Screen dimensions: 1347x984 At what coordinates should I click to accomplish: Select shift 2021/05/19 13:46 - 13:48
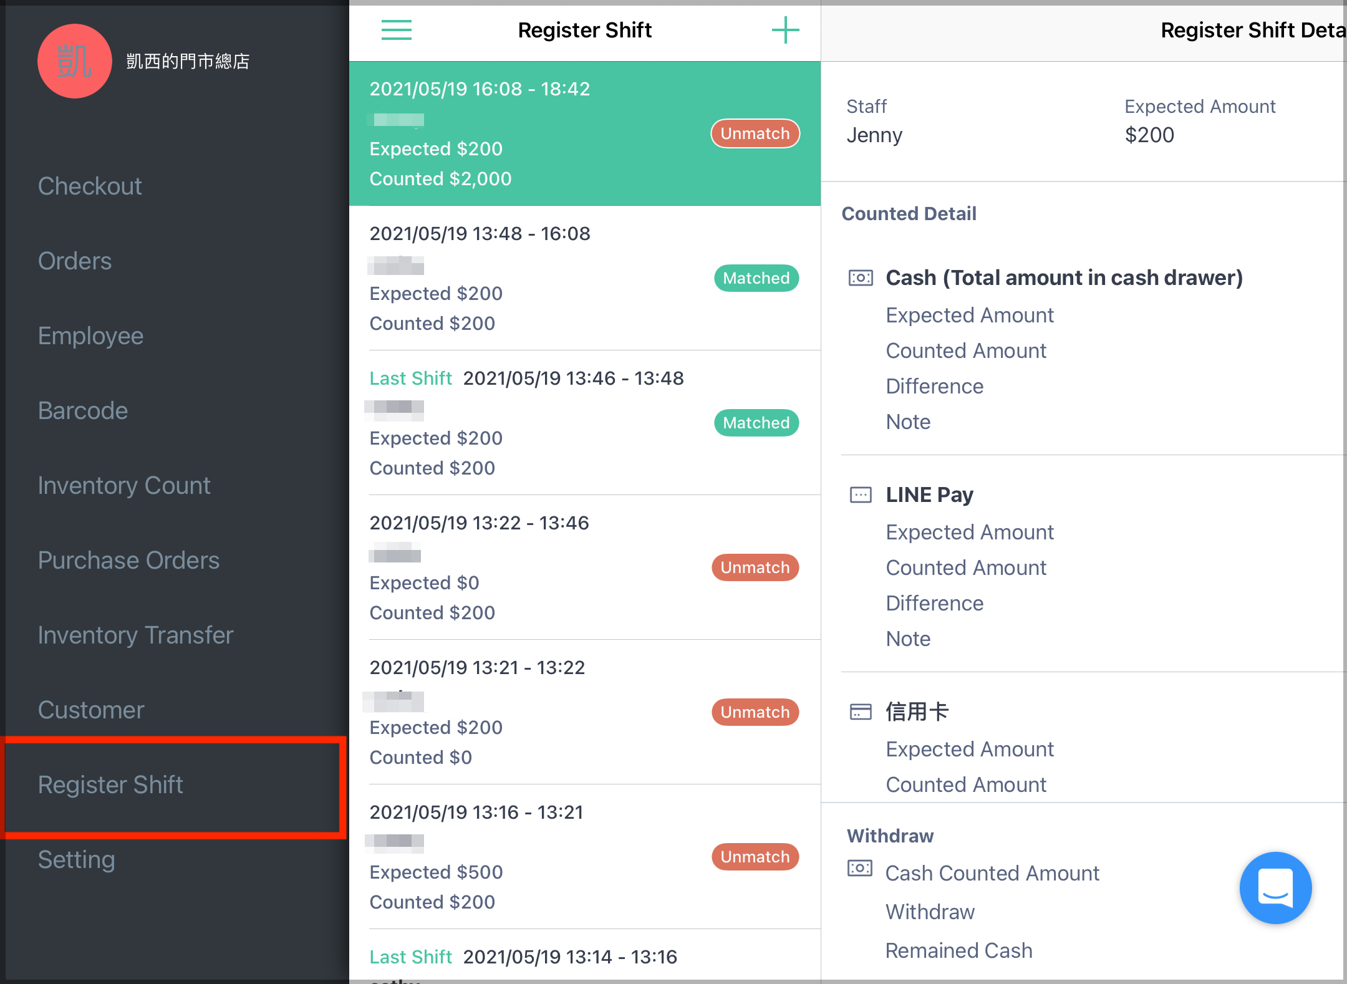(x=585, y=423)
